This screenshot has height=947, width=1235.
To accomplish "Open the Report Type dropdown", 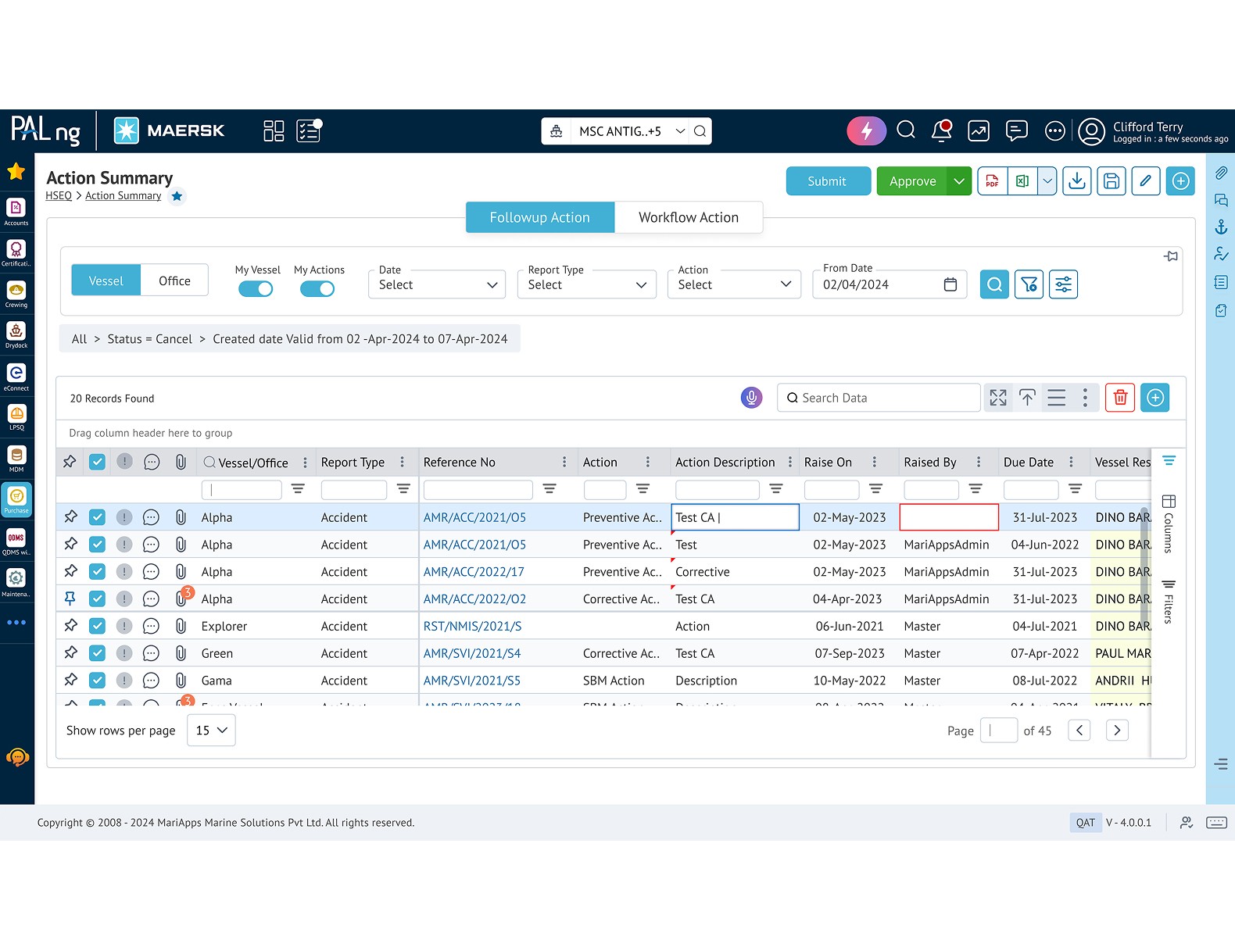I will (586, 284).
